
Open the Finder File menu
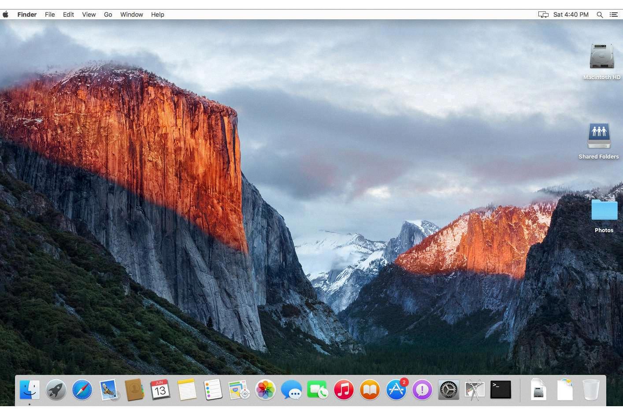point(50,15)
